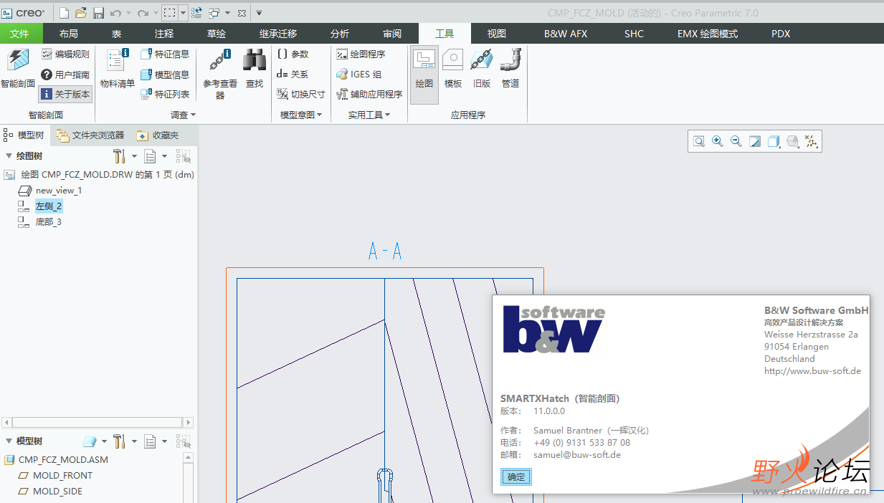Open the Smart Hatch (智能剖面) tool
This screenshot has width=884, height=503.
[x=18, y=70]
